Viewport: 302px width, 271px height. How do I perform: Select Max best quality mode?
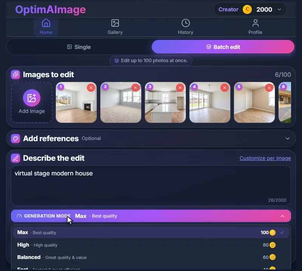pyautogui.click(x=151, y=233)
